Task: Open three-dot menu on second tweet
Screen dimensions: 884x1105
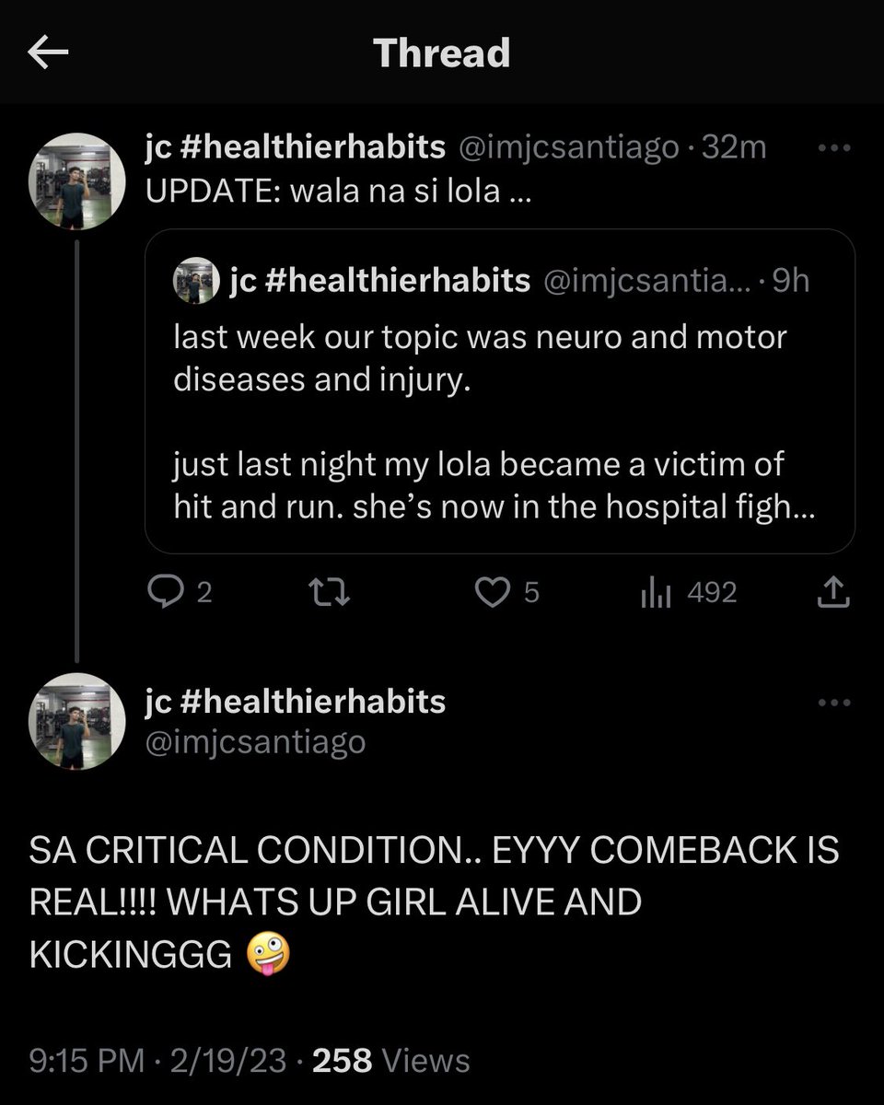Action: click(834, 703)
